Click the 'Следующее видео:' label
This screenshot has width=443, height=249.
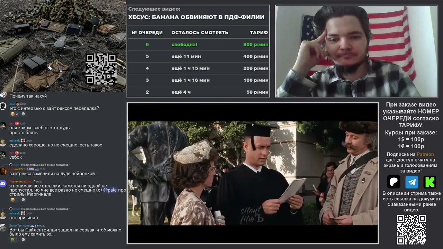154,9
